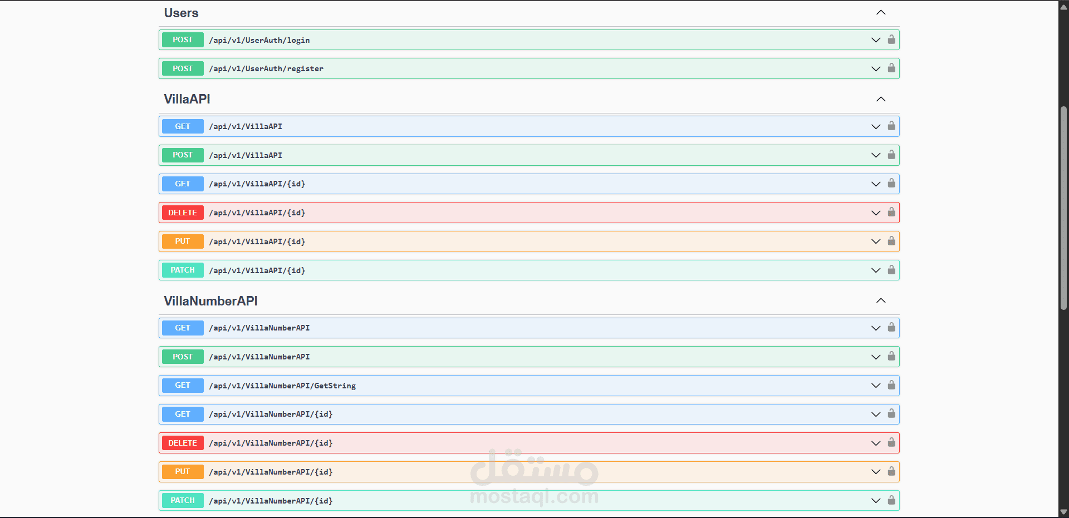This screenshot has width=1069, height=518.
Task: Click the lock icon on the GetString row
Action: 891,385
